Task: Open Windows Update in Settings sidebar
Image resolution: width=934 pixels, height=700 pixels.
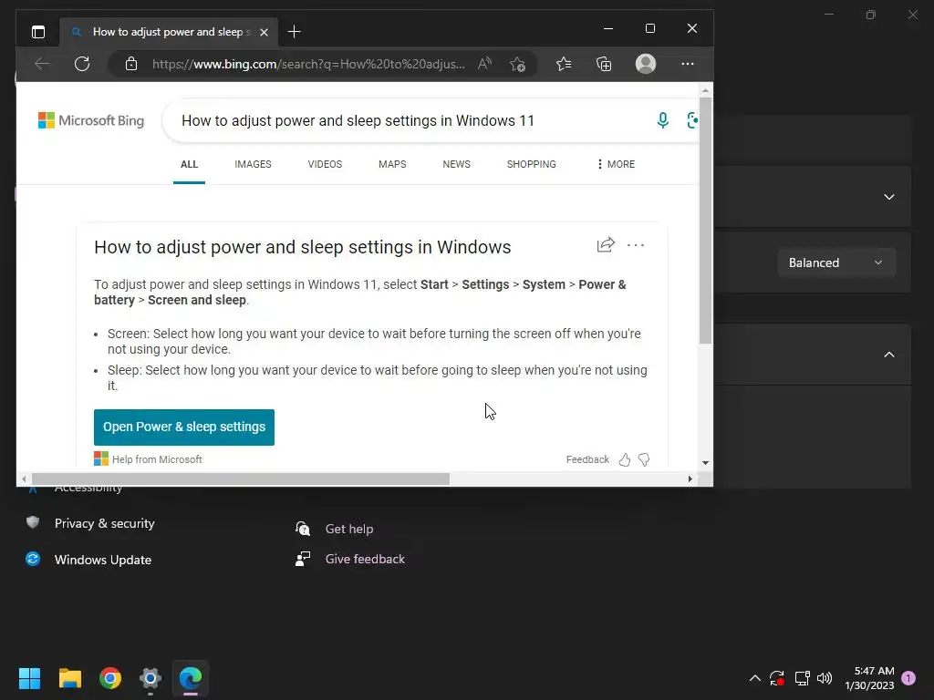Action: (102, 560)
